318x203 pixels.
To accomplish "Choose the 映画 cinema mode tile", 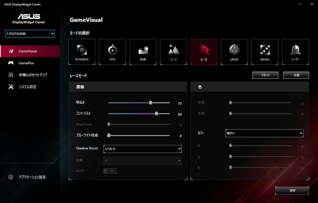I will (143, 52).
